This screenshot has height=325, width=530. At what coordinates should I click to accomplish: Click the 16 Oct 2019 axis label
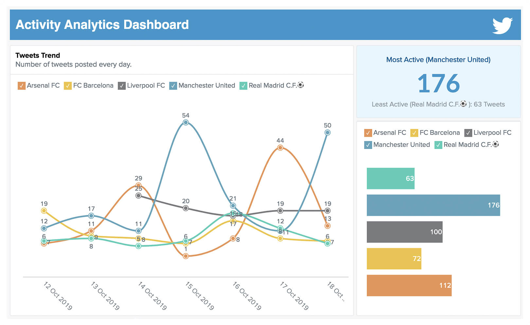point(247,296)
